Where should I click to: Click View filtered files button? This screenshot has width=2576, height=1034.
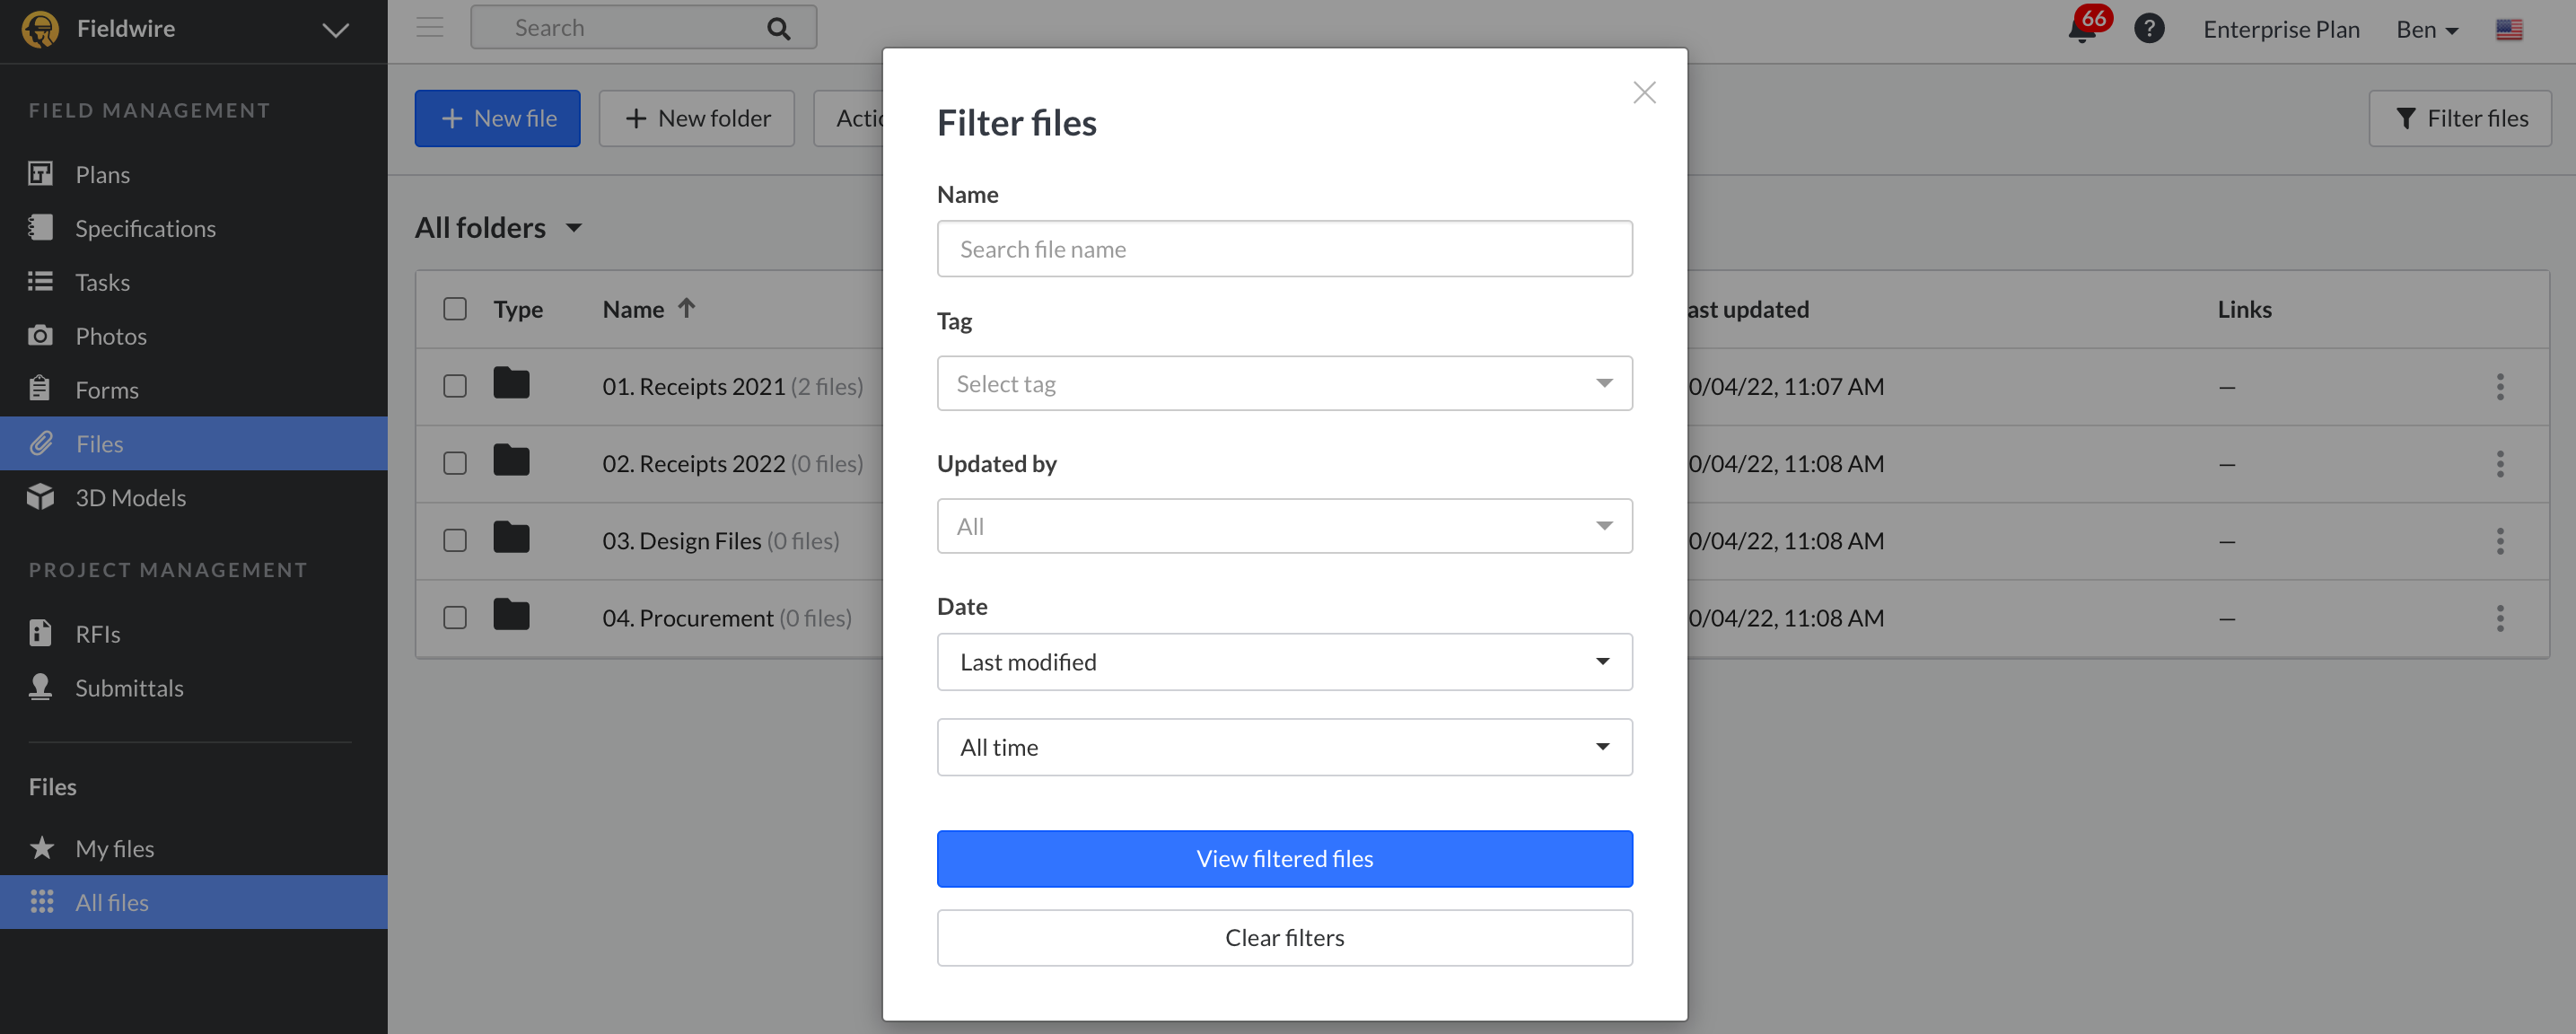[x=1284, y=859]
